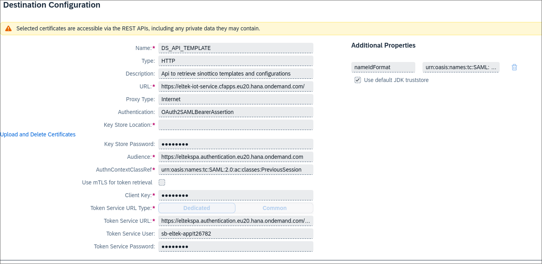Open the Key Store Location field
Image resolution: width=542 pixels, height=264 pixels.
tap(235, 125)
